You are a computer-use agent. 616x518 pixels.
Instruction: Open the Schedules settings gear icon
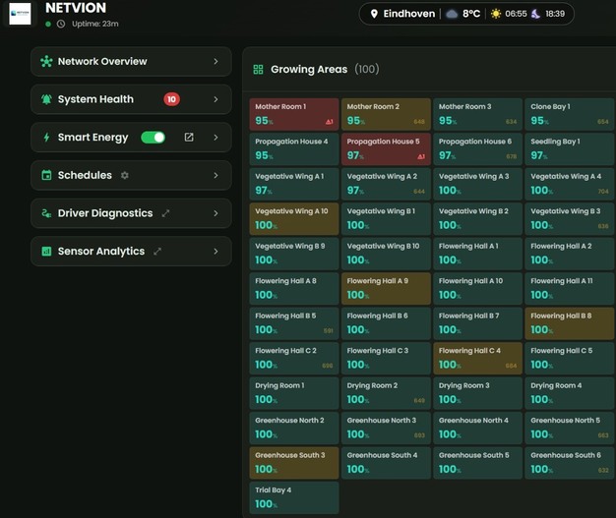click(x=125, y=175)
